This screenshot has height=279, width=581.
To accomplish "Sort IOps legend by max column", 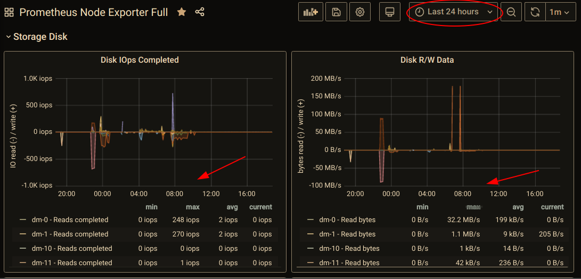I will [192, 207].
